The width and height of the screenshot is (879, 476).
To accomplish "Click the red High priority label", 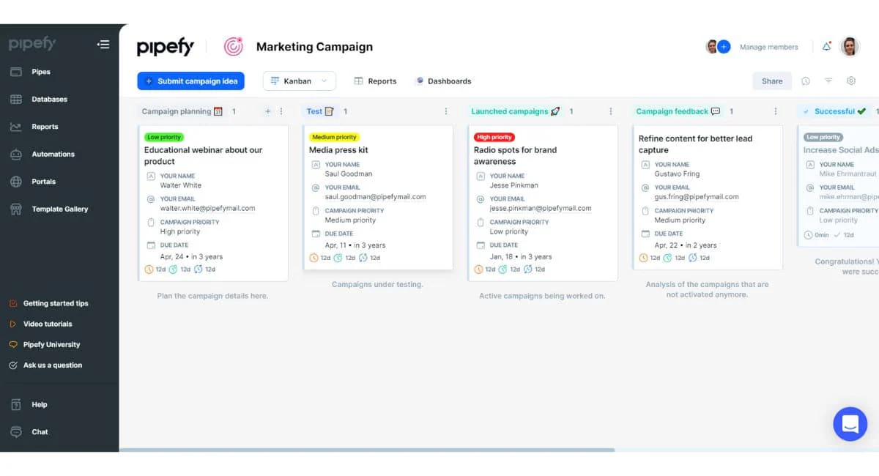I will (494, 137).
